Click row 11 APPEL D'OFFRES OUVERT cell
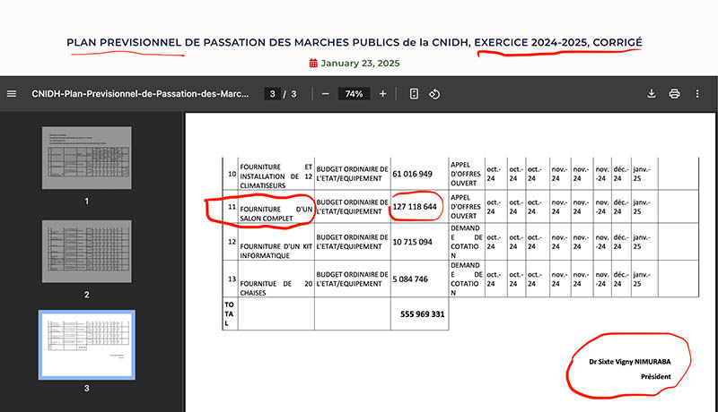The image size is (718, 412). pos(467,207)
